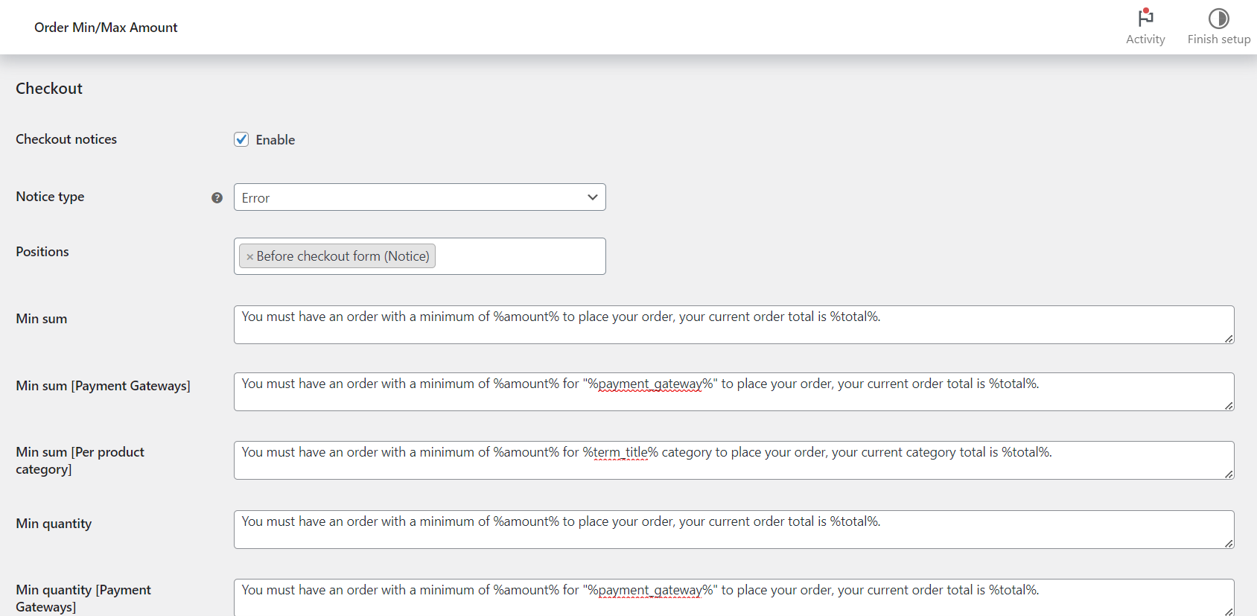Click the Notice type help tooltip icon
The width and height of the screenshot is (1257, 616).
[x=217, y=197]
